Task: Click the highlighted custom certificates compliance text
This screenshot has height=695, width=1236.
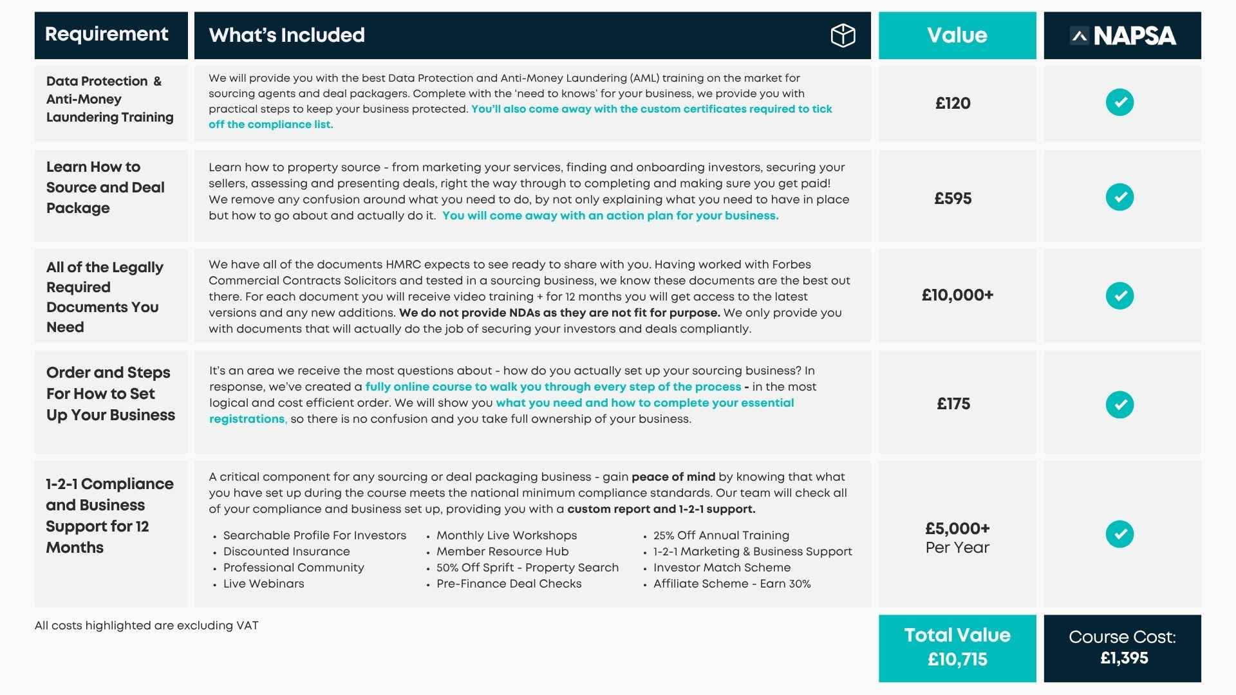Action: pyautogui.click(x=520, y=116)
